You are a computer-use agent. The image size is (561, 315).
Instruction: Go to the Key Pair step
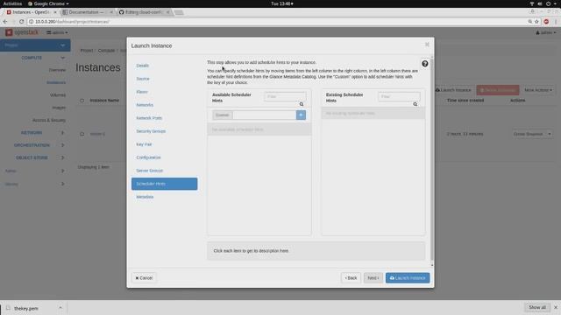pyautogui.click(x=144, y=144)
